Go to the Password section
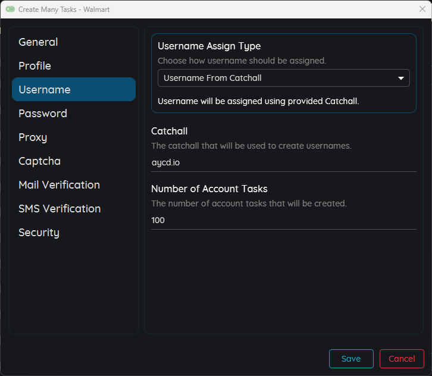 [43, 114]
